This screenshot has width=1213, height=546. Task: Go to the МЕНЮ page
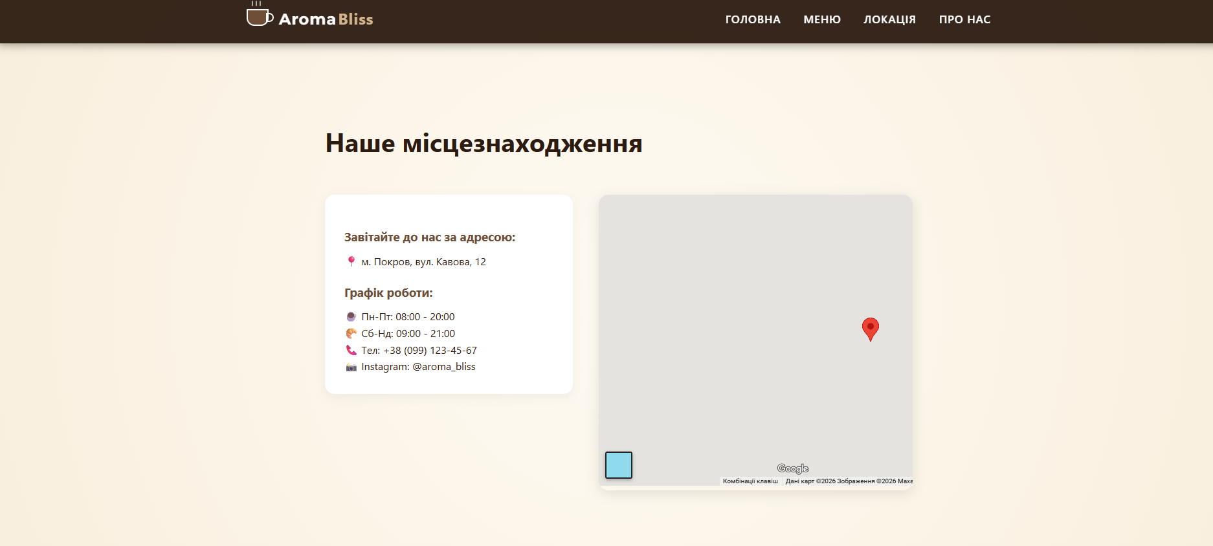(x=821, y=19)
